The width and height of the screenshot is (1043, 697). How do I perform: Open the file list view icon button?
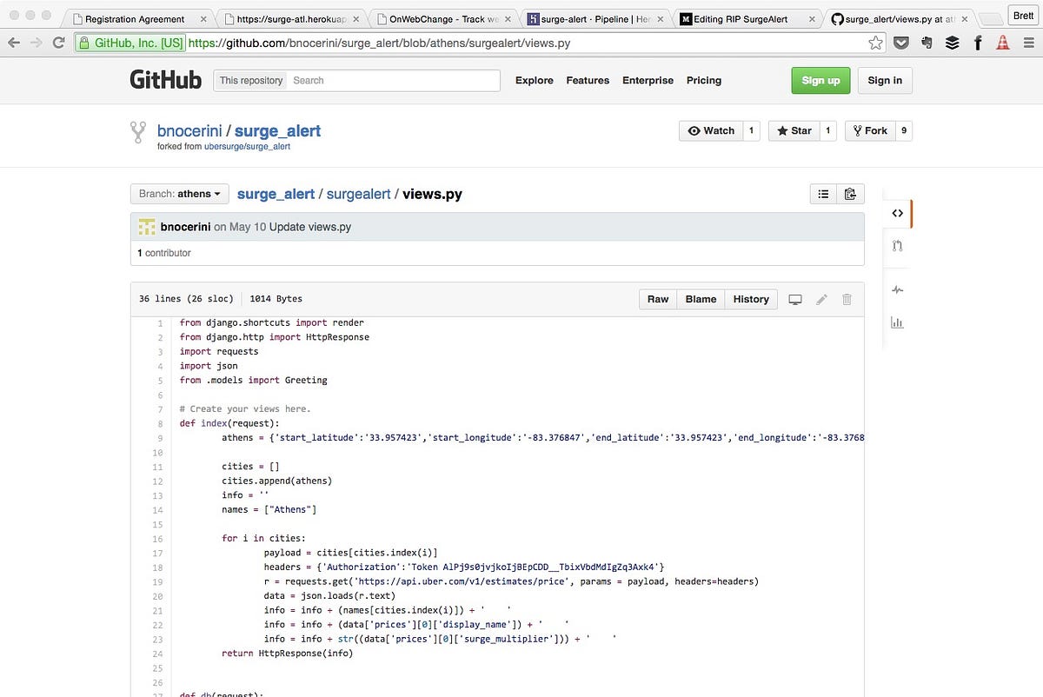[823, 195]
